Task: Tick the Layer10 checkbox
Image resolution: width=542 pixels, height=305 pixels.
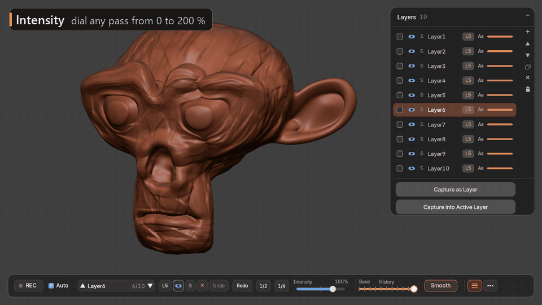Action: pos(400,168)
